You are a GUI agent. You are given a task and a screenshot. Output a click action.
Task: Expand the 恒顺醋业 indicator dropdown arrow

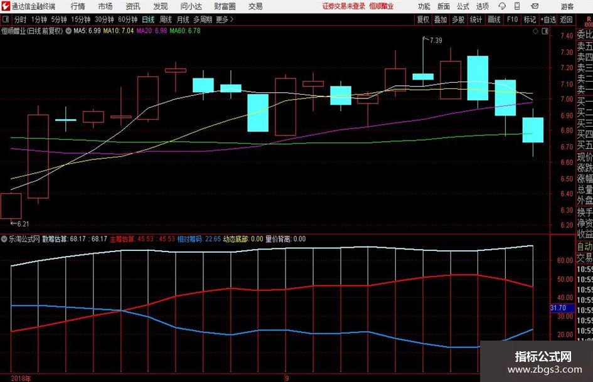[68, 31]
